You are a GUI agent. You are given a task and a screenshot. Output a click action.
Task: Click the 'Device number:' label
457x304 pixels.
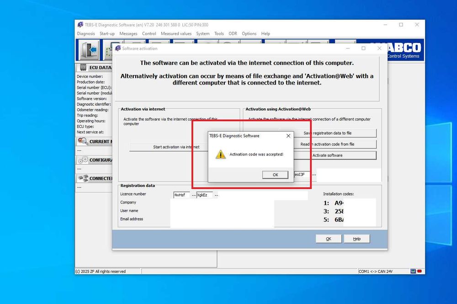pos(90,76)
